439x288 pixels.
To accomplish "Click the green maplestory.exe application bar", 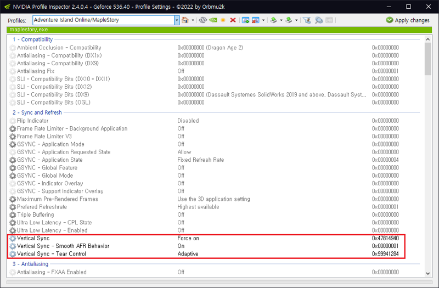I will (x=219, y=30).
